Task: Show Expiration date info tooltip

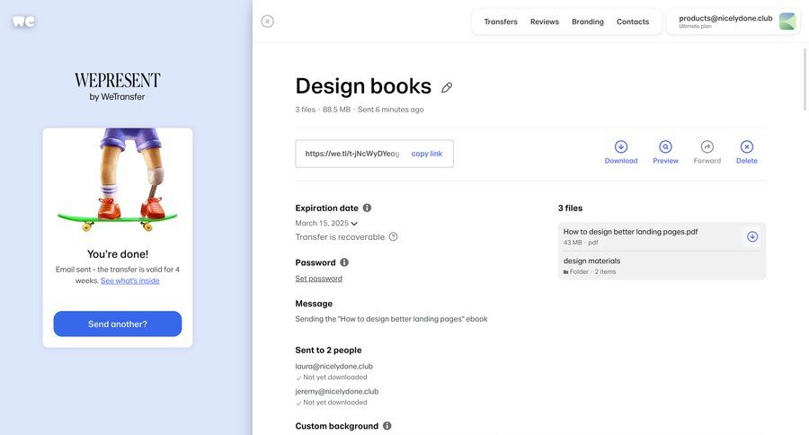Action: pyautogui.click(x=367, y=208)
